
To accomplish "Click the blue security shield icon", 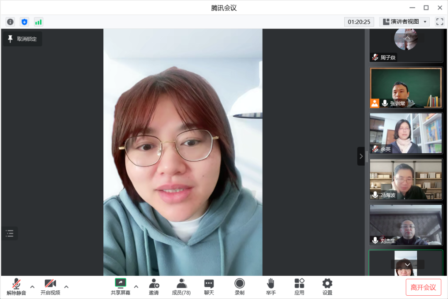I will click(x=24, y=22).
